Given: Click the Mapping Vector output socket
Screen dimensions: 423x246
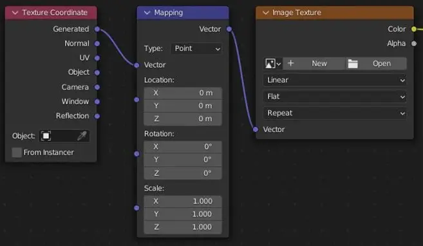Looking at the screenshot, I should coord(229,29).
